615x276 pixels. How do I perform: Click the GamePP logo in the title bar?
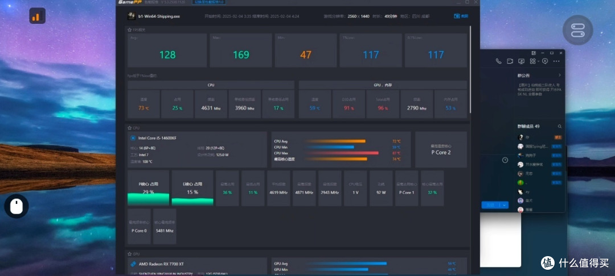129,2
